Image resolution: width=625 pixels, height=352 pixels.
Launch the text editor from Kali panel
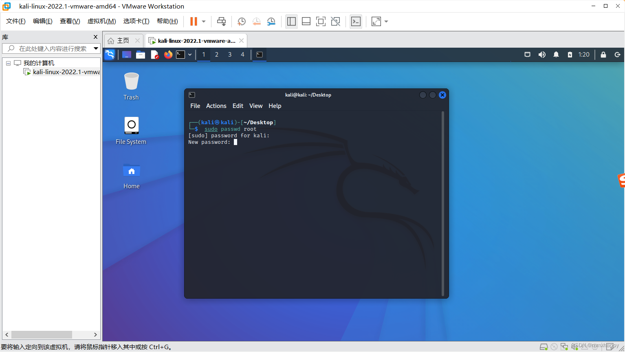click(154, 55)
